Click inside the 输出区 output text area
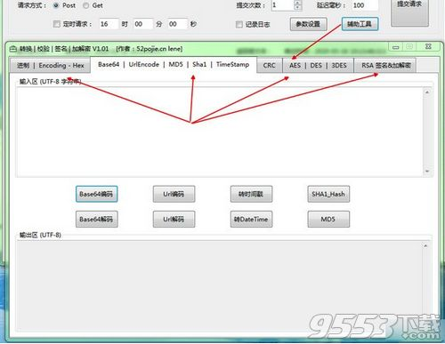Image resolution: width=445 pixels, height=344 pixels. coord(219,286)
